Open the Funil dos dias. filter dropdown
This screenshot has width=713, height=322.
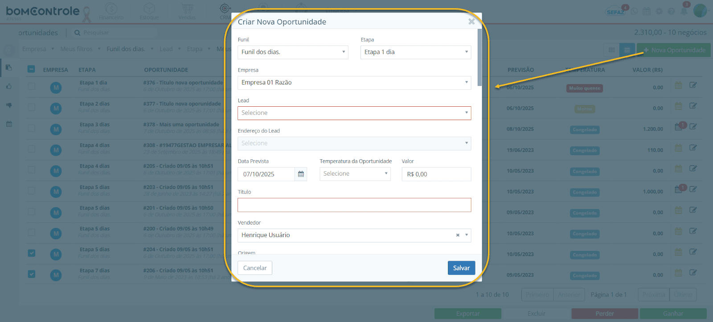coord(130,49)
